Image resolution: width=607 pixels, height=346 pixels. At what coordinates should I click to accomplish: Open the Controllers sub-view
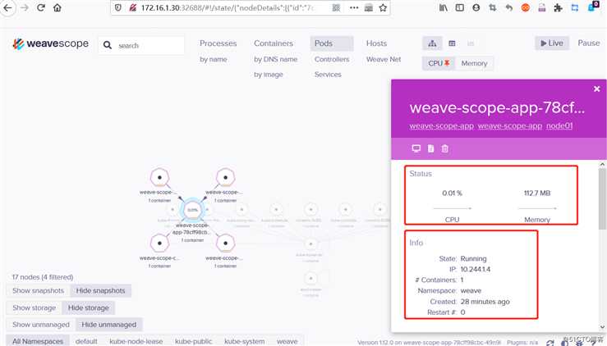(332, 59)
